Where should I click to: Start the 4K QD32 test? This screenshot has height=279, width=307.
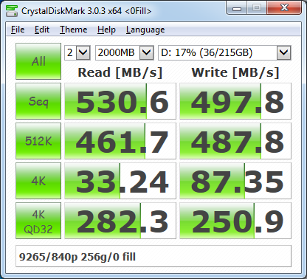(38, 221)
